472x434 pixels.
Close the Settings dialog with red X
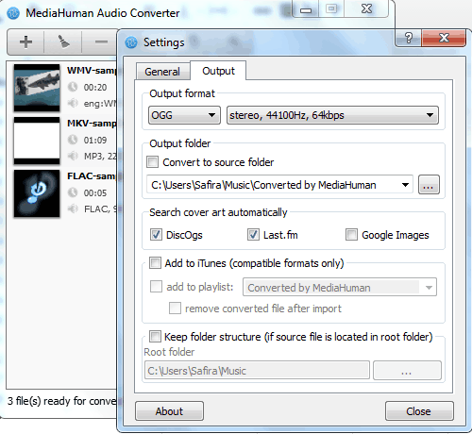pyautogui.click(x=444, y=38)
